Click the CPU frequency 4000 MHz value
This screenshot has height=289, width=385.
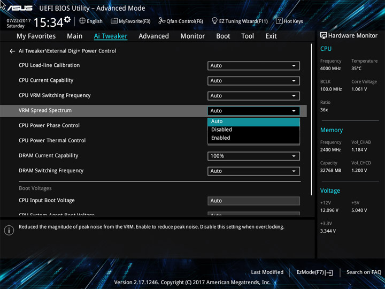pos(330,69)
